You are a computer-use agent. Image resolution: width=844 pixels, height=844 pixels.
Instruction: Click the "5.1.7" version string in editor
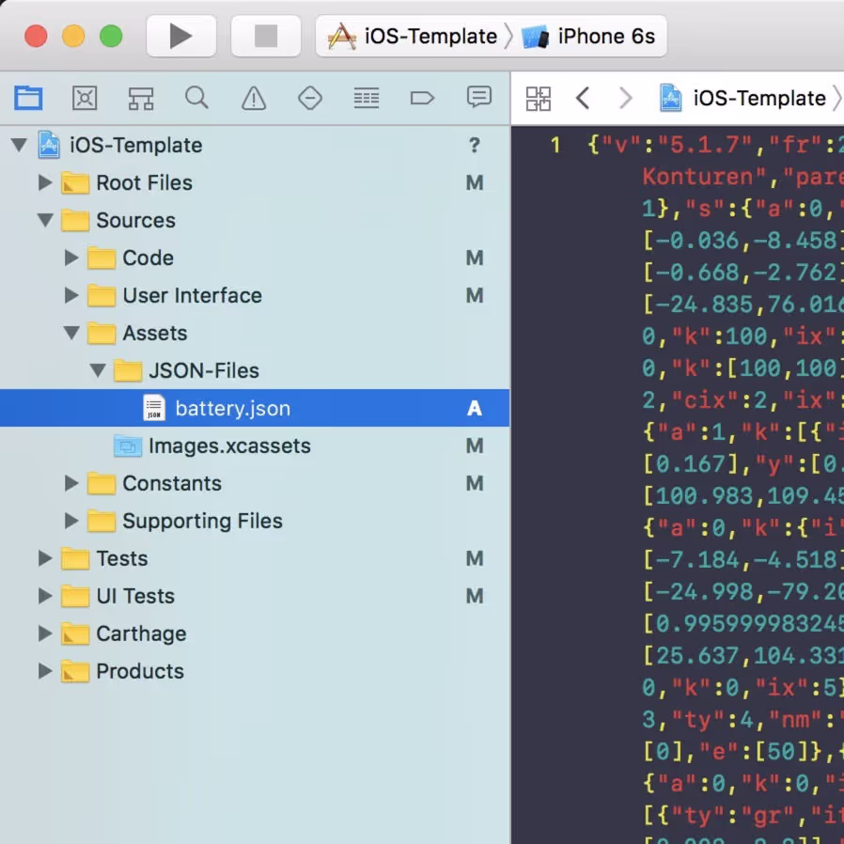705,145
